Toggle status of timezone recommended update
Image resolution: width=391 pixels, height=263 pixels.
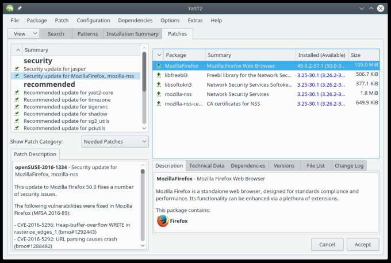click(17, 99)
